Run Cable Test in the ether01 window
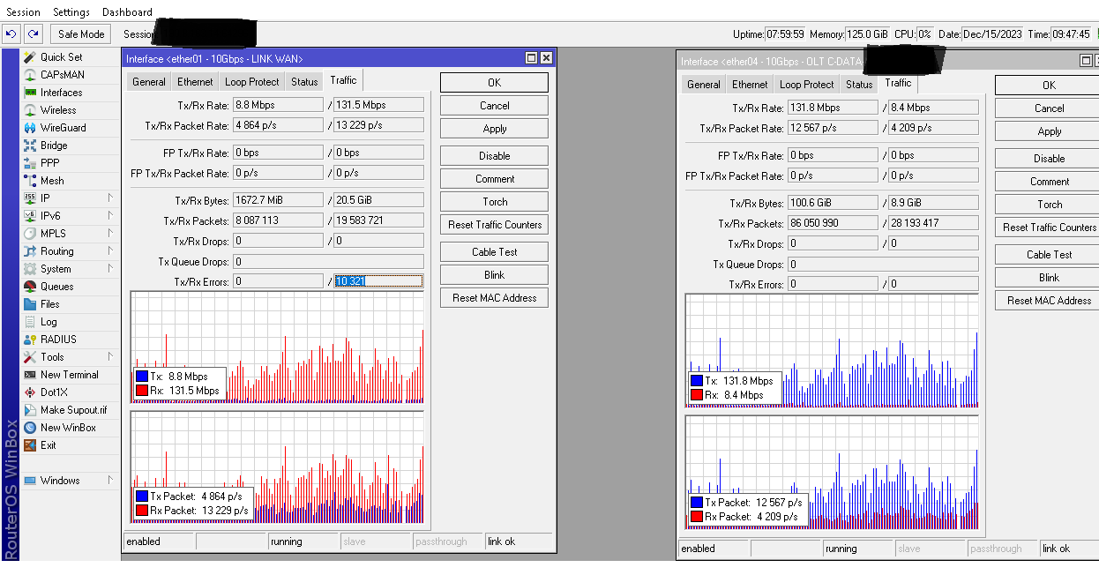This screenshot has height=575, width=1099. click(495, 252)
